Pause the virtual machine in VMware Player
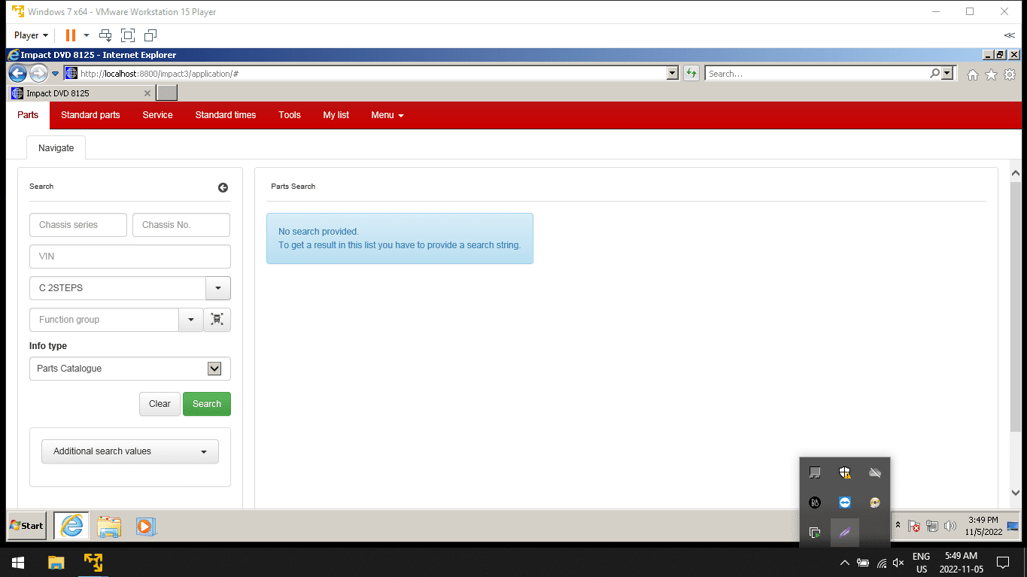This screenshot has width=1027, height=577. (x=70, y=35)
